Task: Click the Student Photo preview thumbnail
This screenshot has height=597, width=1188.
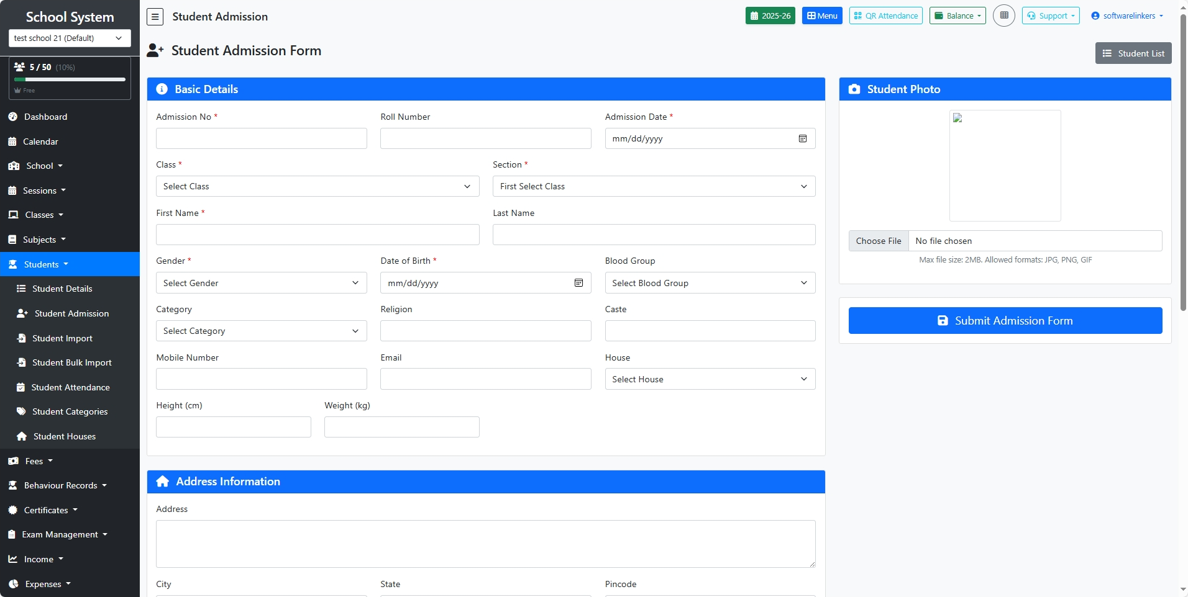Action: point(1005,166)
